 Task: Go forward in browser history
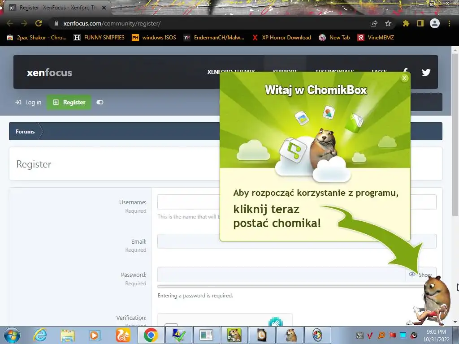[24, 23]
